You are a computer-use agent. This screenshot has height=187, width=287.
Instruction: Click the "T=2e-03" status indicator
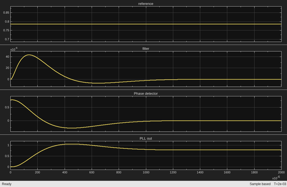[280, 184]
